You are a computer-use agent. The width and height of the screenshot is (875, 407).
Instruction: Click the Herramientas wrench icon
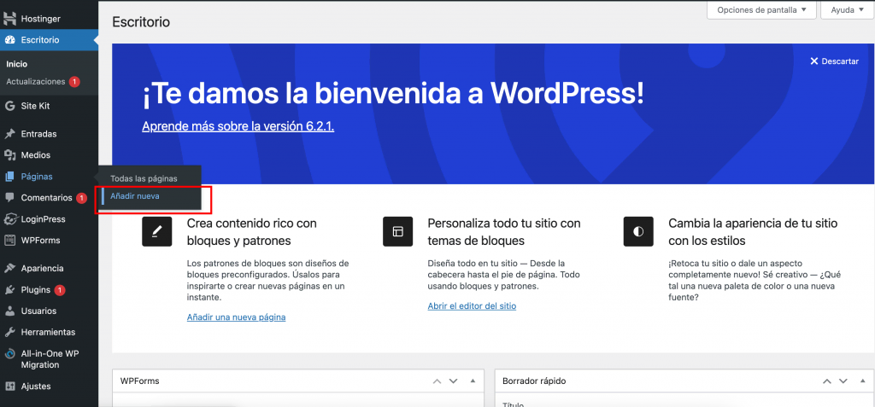click(x=10, y=332)
